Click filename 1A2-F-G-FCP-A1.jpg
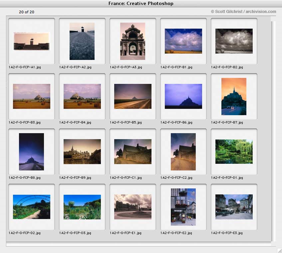282x253 pixels. (x=25, y=67)
